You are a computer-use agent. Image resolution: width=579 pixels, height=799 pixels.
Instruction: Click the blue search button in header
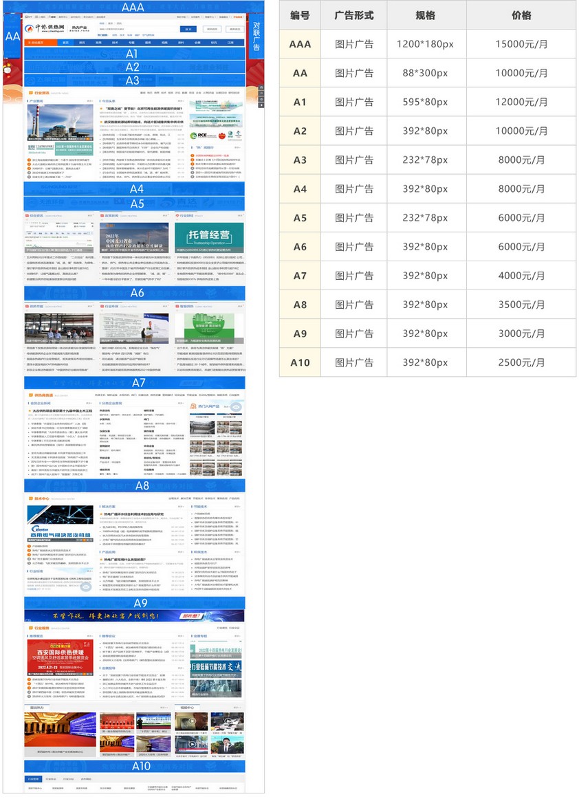[x=188, y=29]
